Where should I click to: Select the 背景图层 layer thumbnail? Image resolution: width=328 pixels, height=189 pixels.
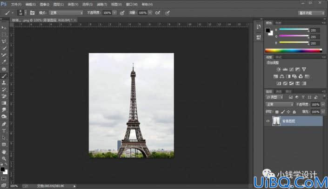(276, 121)
